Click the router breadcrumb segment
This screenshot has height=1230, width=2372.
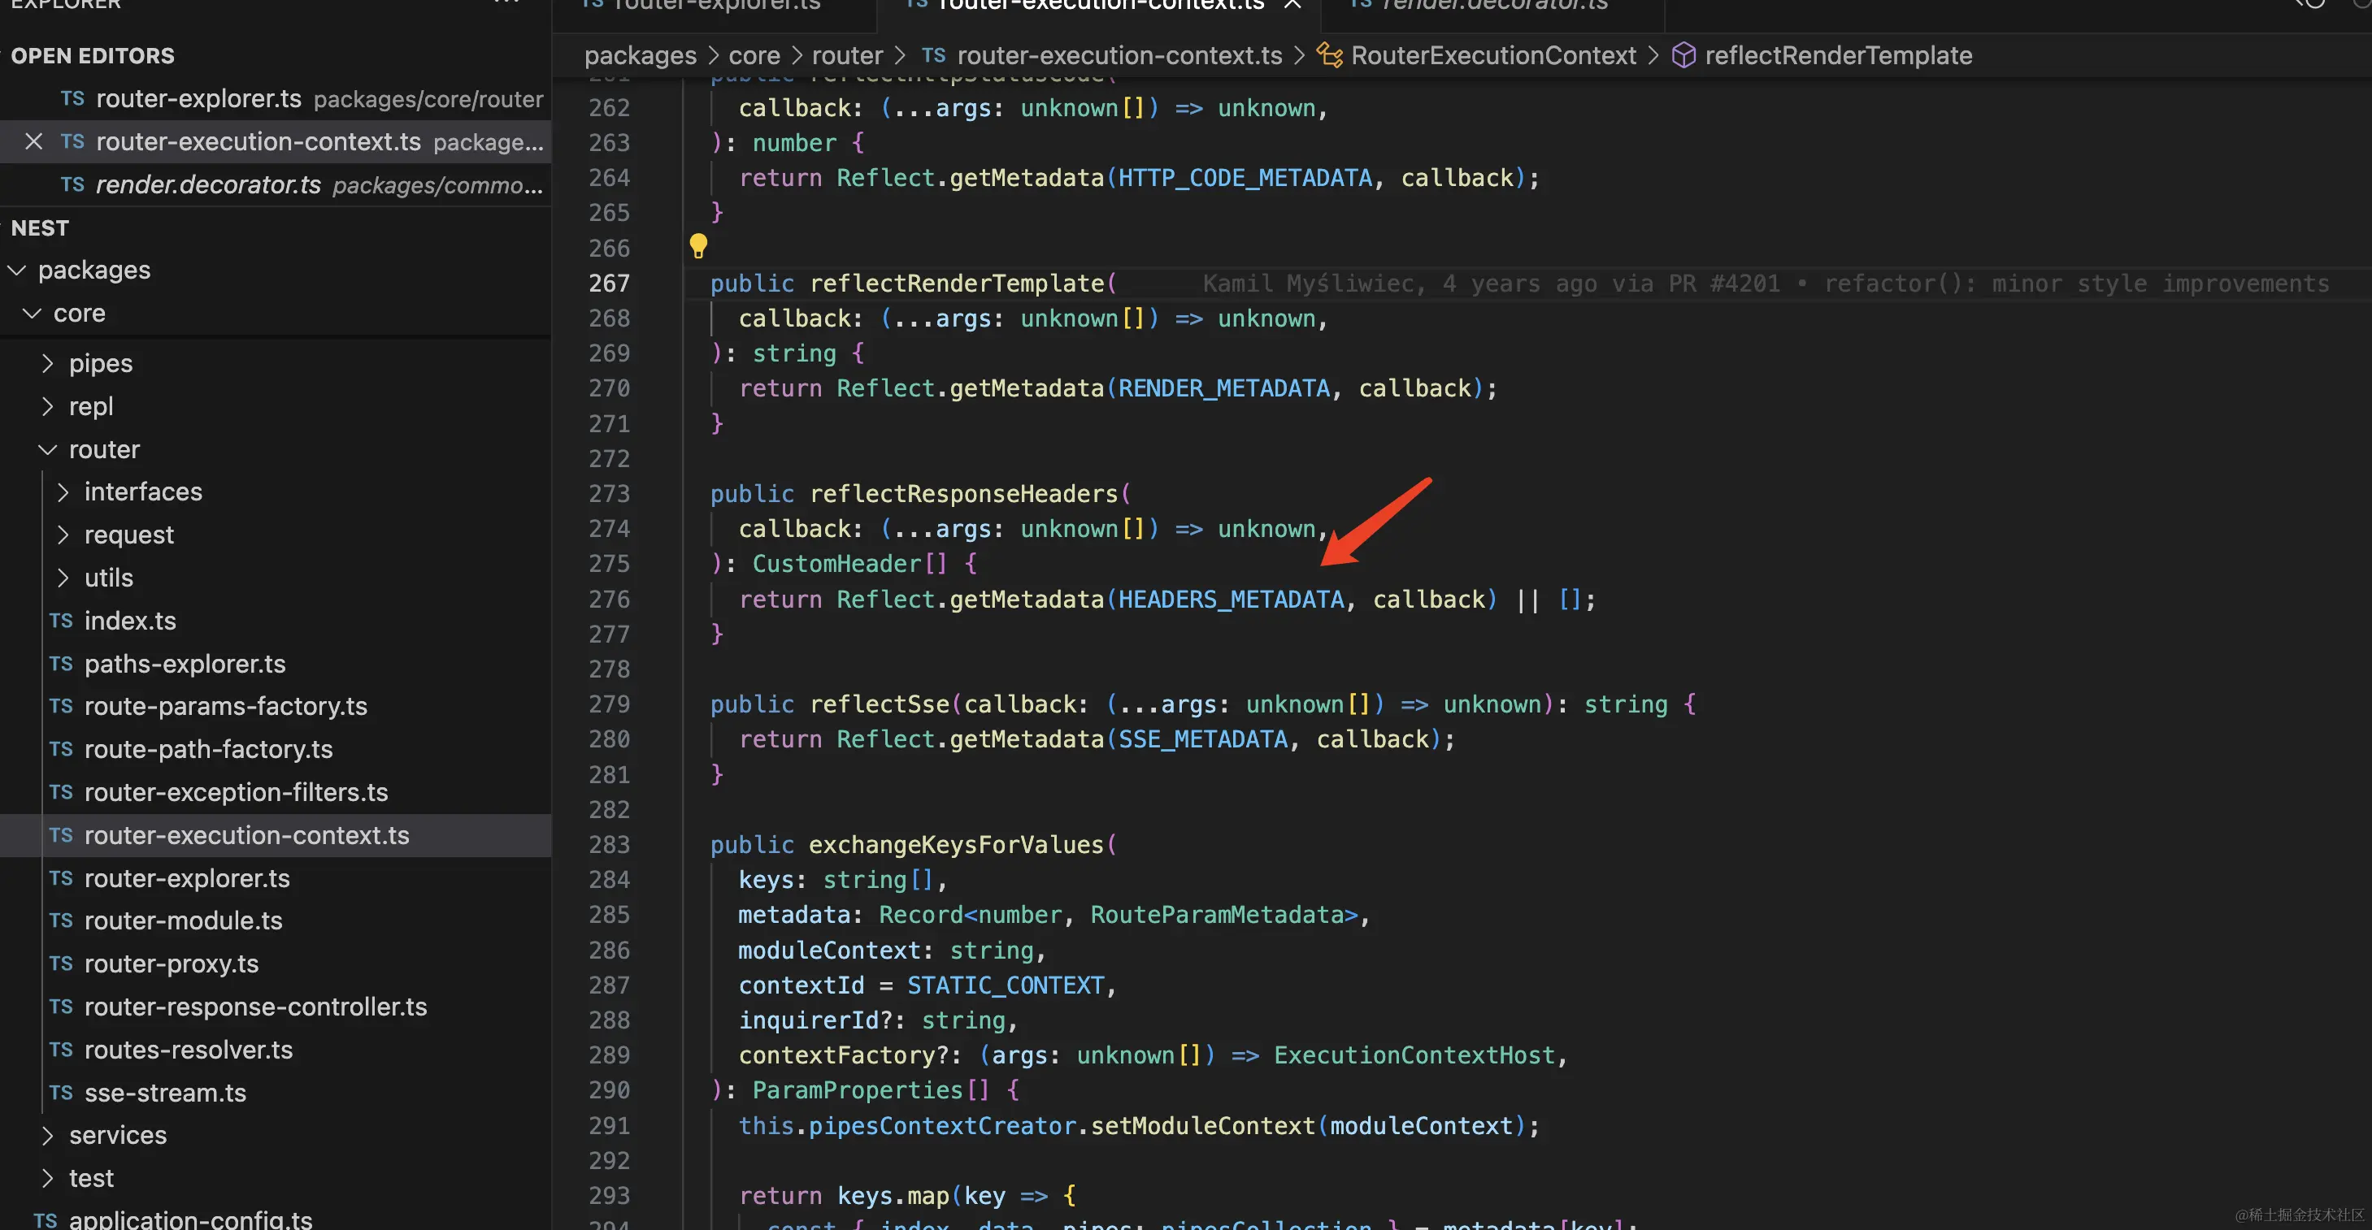[846, 55]
